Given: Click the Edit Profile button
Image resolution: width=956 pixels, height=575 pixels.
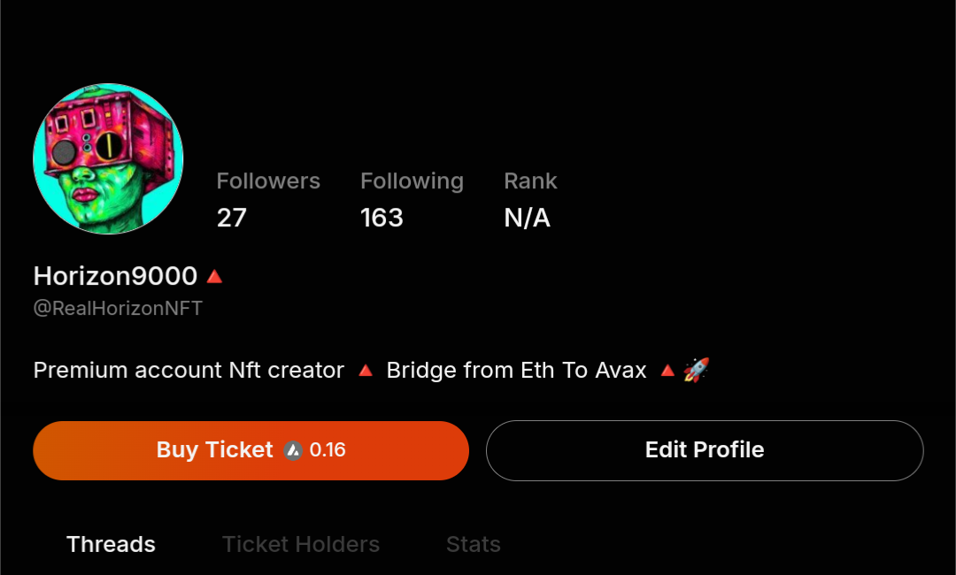Looking at the screenshot, I should pyautogui.click(x=705, y=450).
